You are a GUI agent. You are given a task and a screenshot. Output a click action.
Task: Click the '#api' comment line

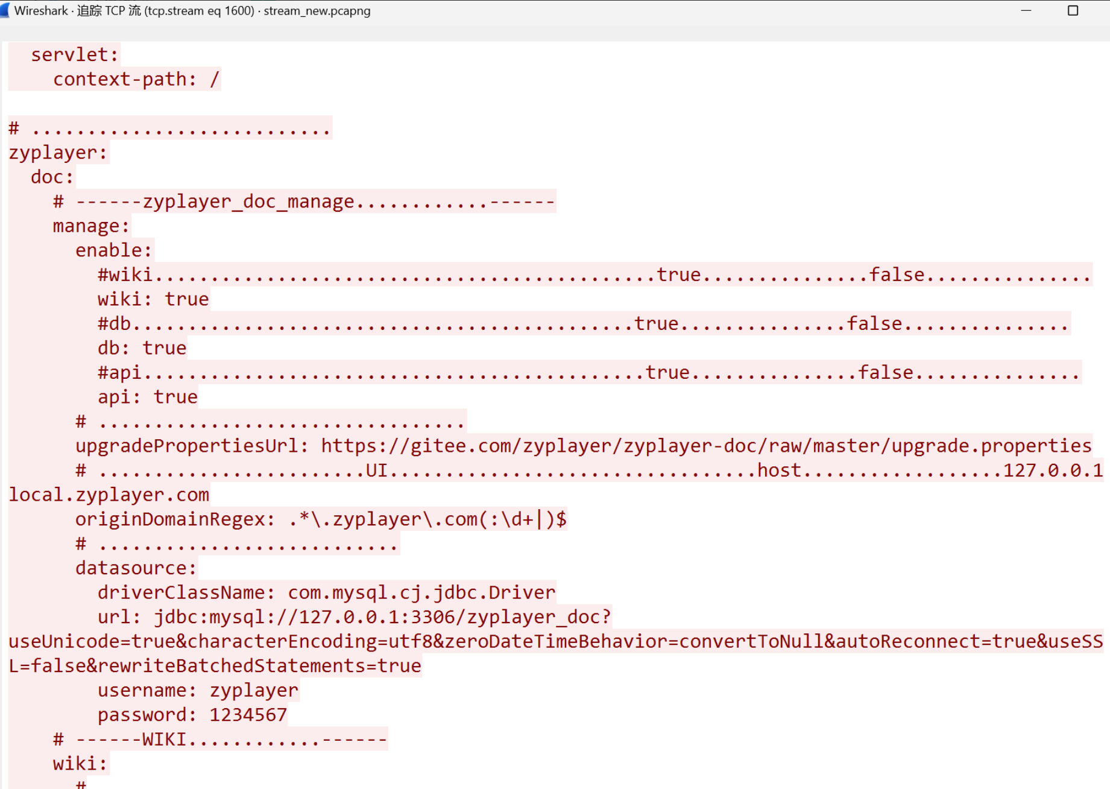[589, 373]
